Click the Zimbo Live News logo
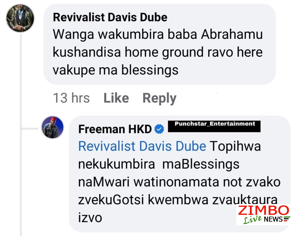 263,214
